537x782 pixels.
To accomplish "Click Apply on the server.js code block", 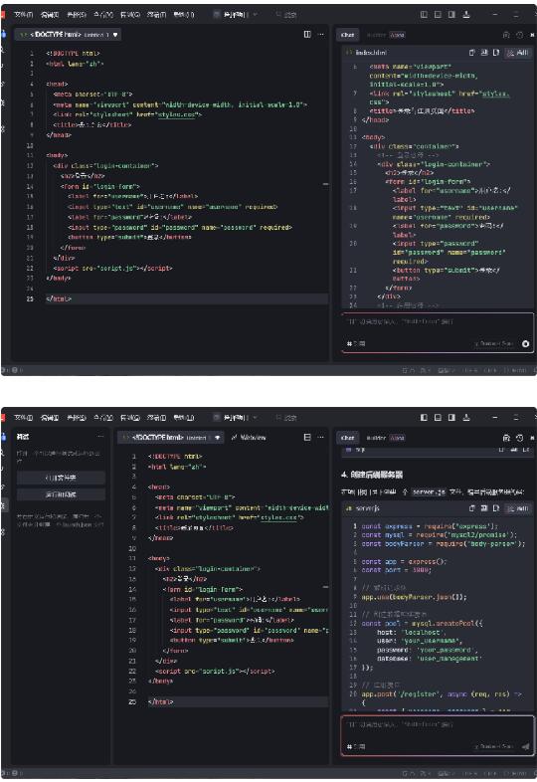I will (518, 508).
